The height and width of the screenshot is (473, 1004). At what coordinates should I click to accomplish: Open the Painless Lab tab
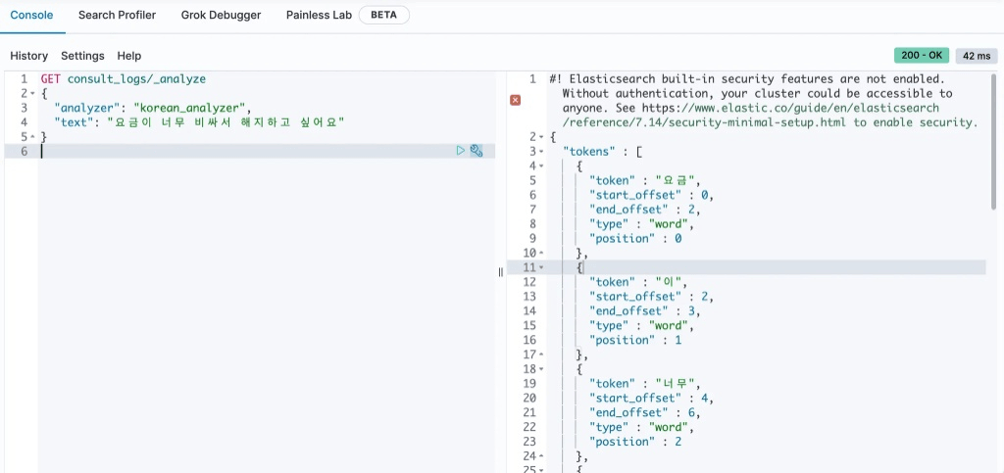[318, 16]
